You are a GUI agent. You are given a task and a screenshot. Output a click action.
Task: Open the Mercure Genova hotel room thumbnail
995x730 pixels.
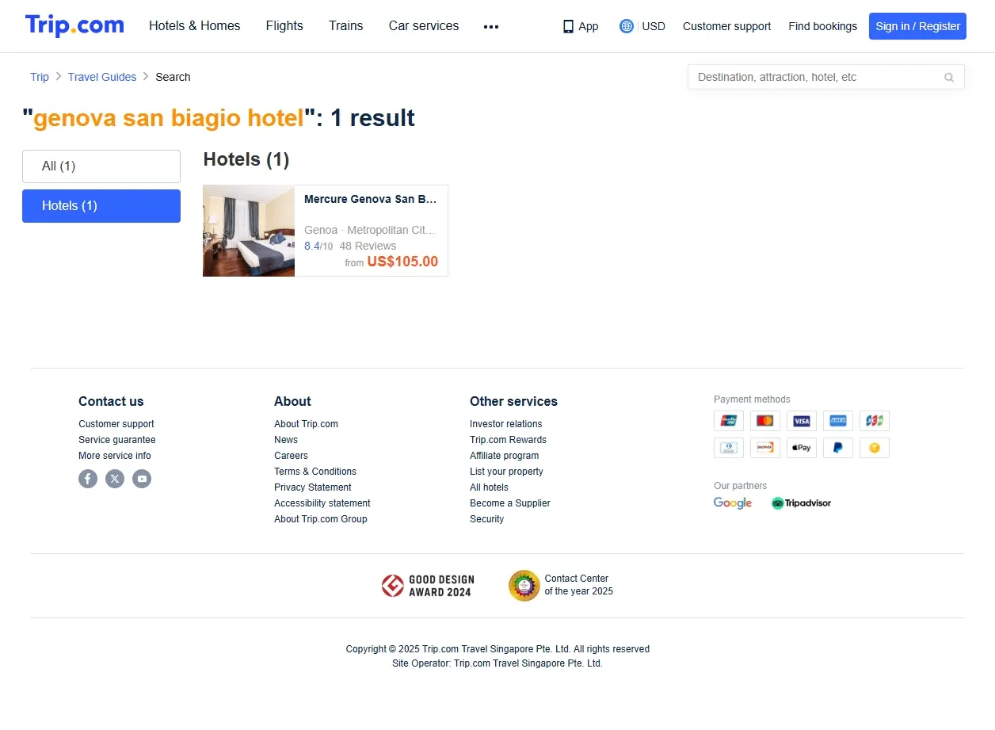tap(249, 231)
